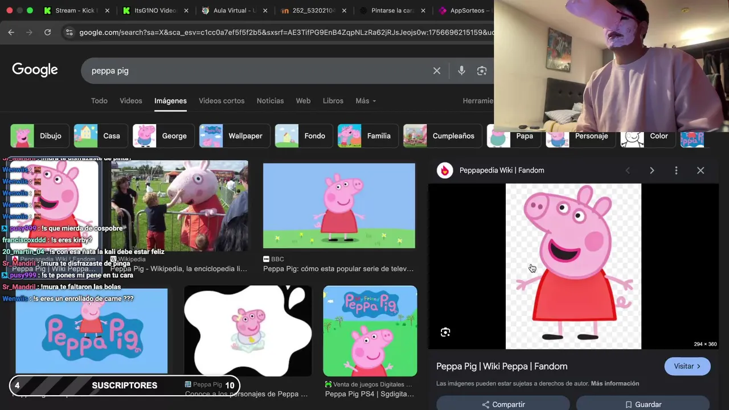Open the Videos cortos filter
This screenshot has height=410, width=729.
tap(222, 101)
